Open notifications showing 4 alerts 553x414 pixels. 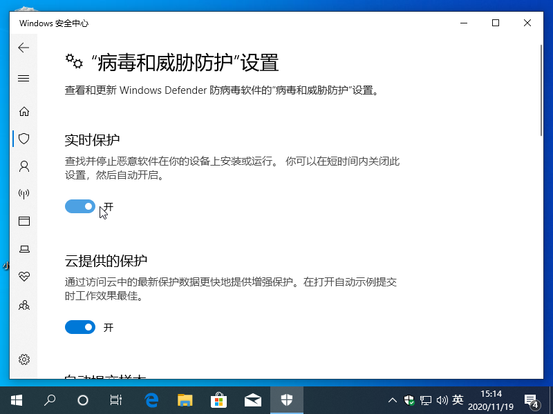click(532, 400)
